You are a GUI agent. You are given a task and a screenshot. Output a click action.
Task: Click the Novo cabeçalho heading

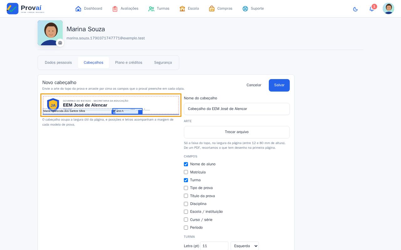pyautogui.click(x=59, y=82)
